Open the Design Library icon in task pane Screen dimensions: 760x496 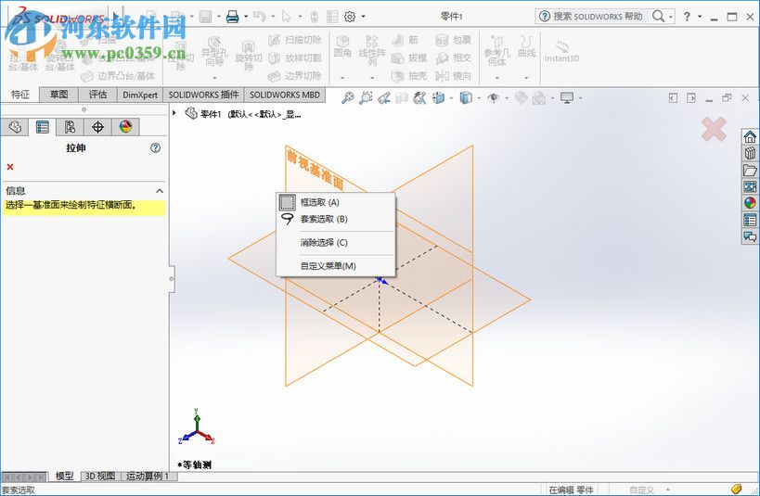[x=750, y=154]
